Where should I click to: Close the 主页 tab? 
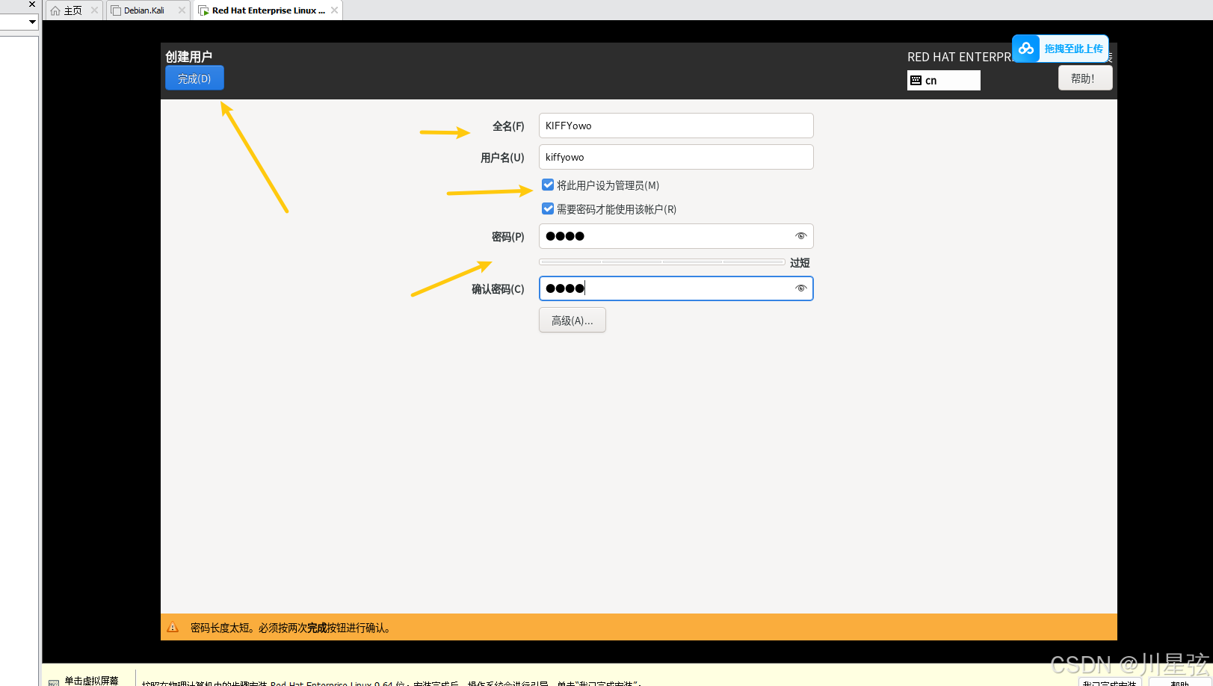coord(94,10)
